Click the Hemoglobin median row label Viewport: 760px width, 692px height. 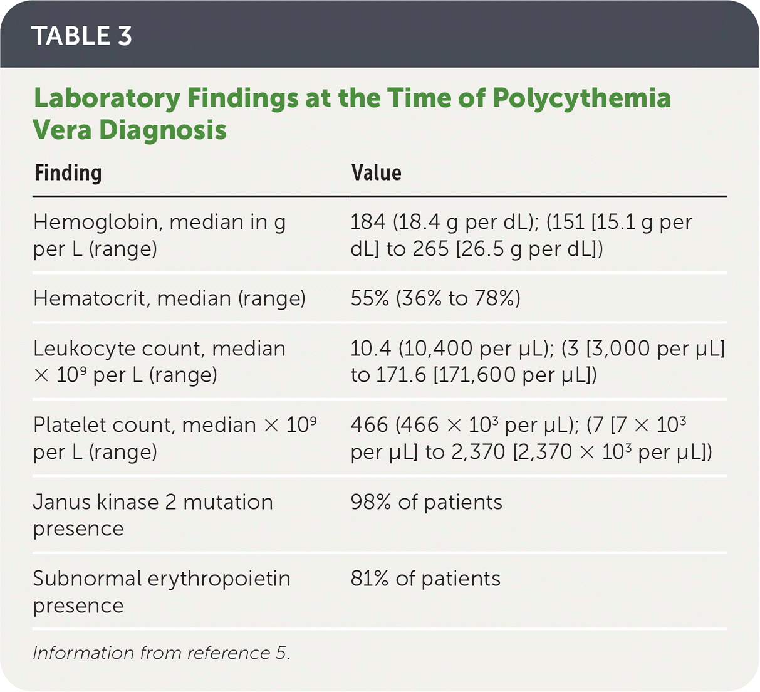click(x=159, y=235)
